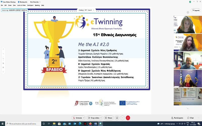This screenshot has width=202, height=126.
Task: Open the Participants panel
Action: [x=177, y=118]
